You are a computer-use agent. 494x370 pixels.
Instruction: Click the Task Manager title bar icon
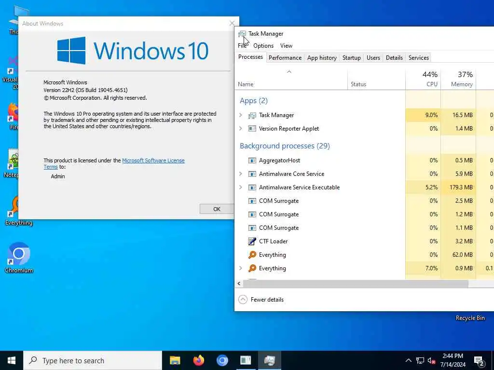point(242,34)
